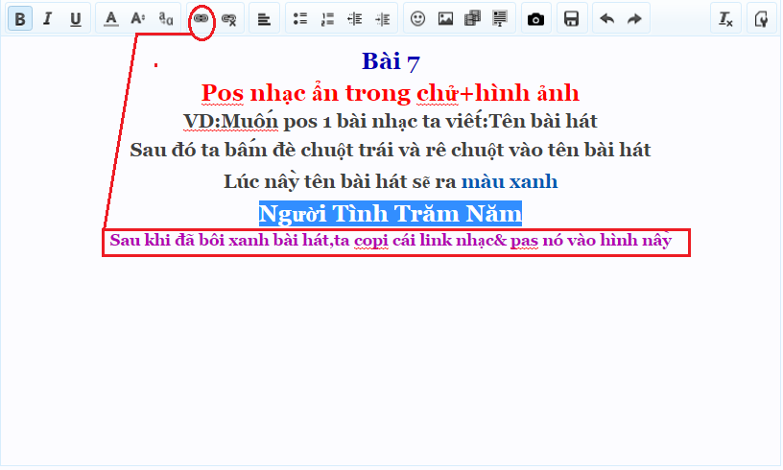Click the highlighted text Người Tình Trăm Năm
This screenshot has height=470, width=783.
pos(390,213)
